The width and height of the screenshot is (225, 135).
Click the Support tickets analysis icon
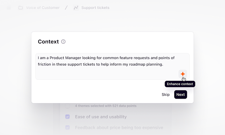tap(76, 8)
